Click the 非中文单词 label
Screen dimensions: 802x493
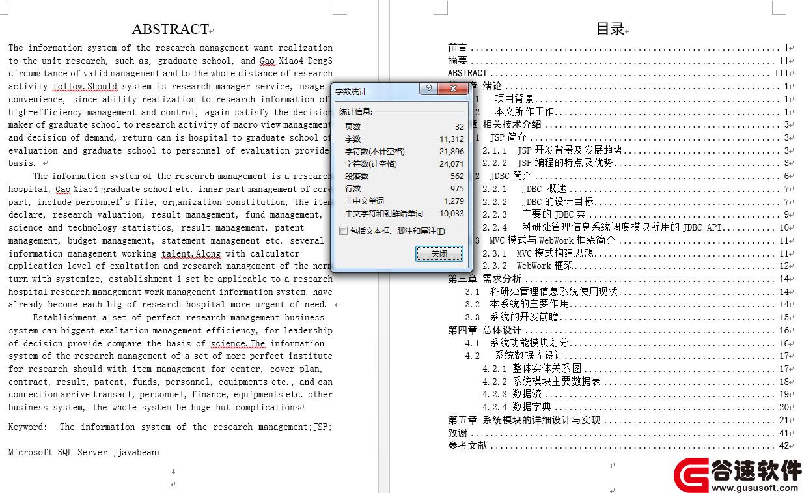(x=365, y=201)
